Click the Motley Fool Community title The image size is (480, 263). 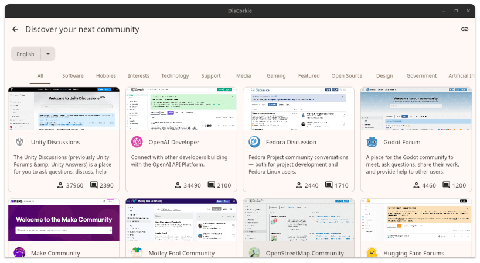click(182, 253)
